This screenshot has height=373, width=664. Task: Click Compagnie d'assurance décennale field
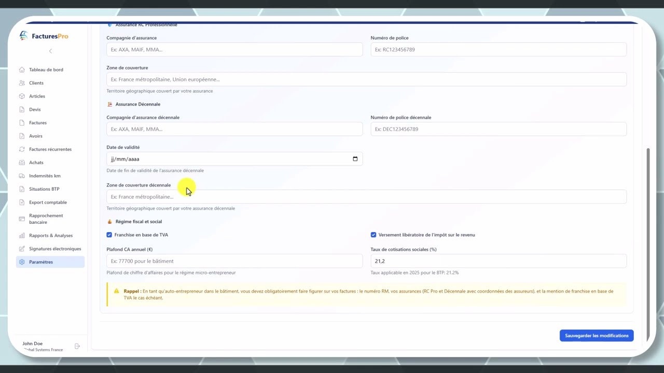(x=234, y=129)
